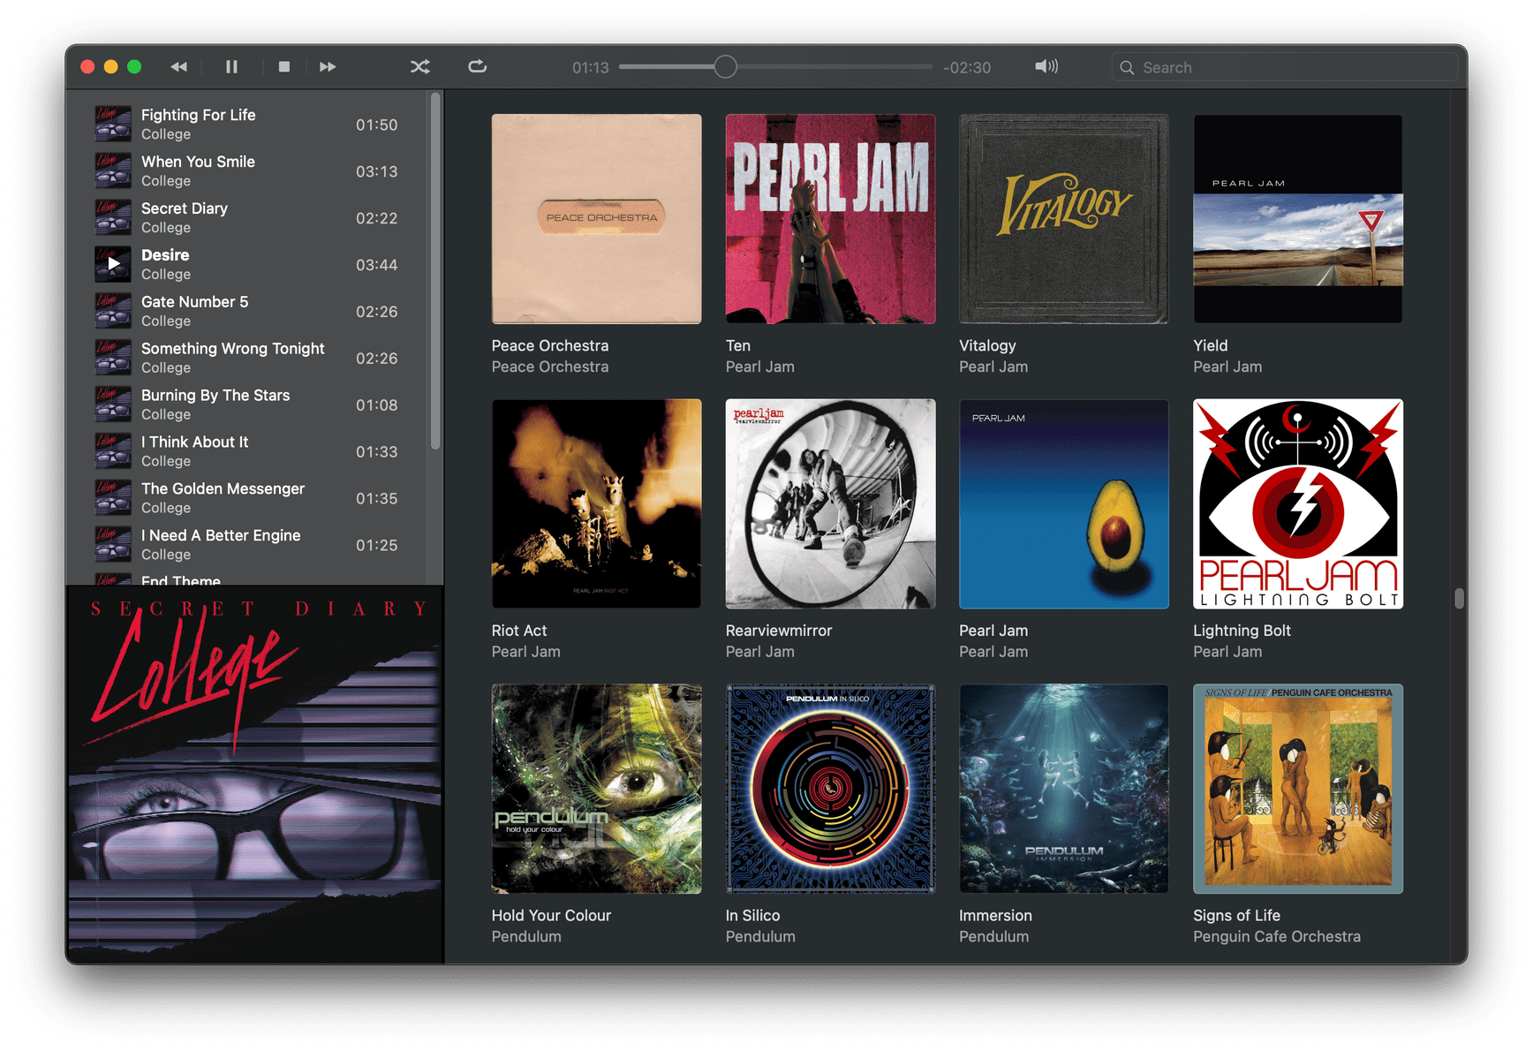Toggle repeat mode
The height and width of the screenshot is (1051, 1533).
[x=476, y=66]
